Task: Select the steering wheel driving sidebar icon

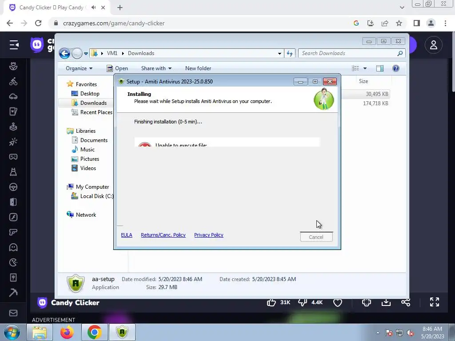Action: pyautogui.click(x=13, y=187)
